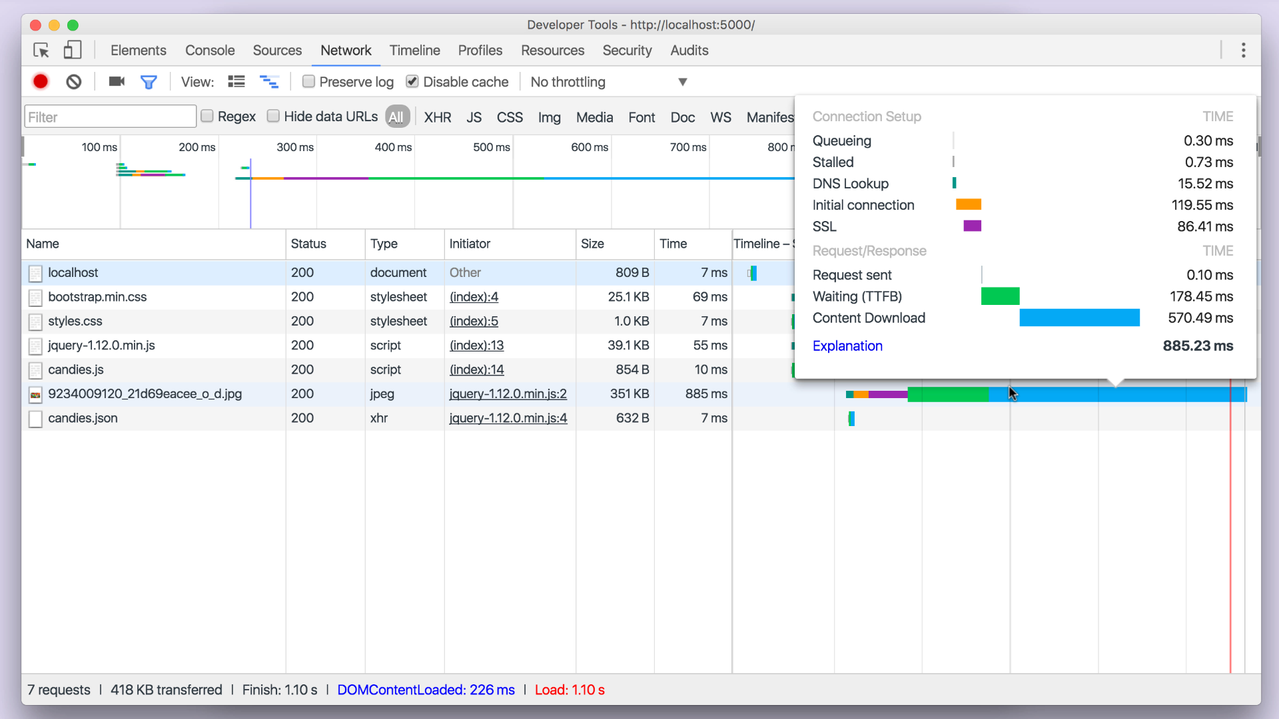Screen dimensions: 1279x719
Task: Filter requests by WS
Action: tap(721, 117)
